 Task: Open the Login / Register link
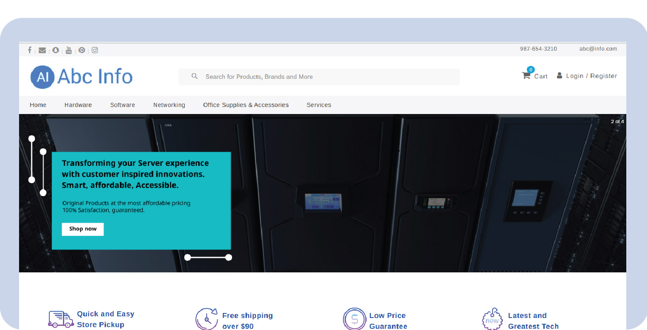tap(591, 76)
